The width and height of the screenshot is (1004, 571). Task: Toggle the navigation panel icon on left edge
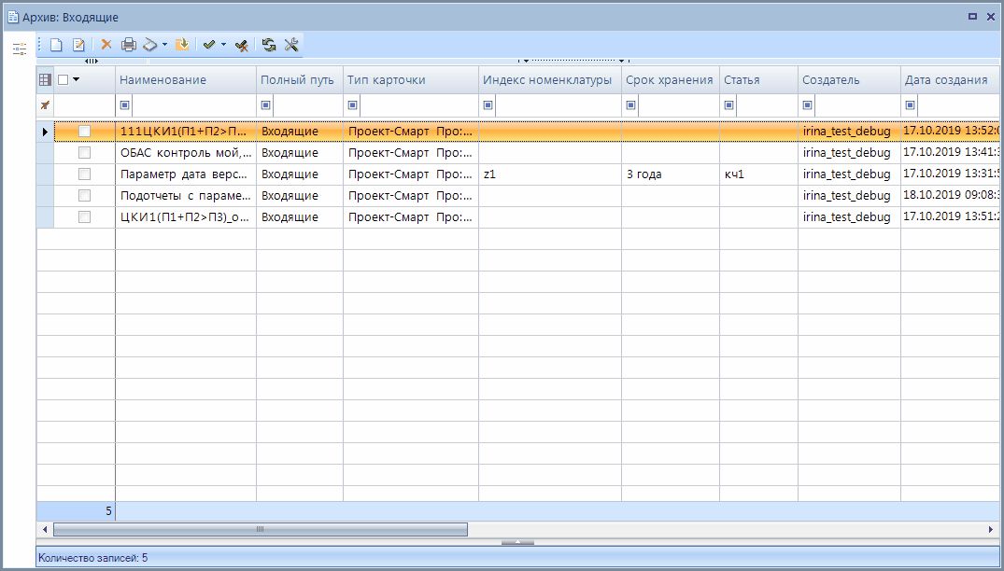pyautogui.click(x=19, y=49)
